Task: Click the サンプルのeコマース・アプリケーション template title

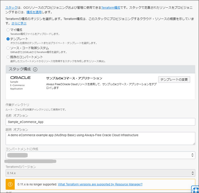Action: click(x=74, y=78)
